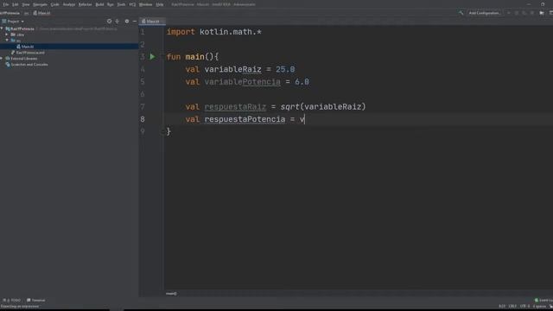Expand External Libraries node
Viewport: 553px width, 311px height.
pyautogui.click(x=2, y=59)
